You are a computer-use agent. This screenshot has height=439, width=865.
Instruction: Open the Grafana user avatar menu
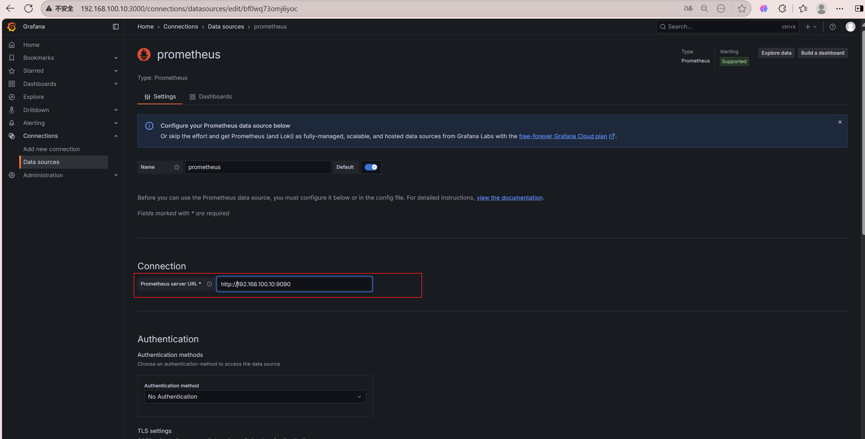[x=850, y=26]
